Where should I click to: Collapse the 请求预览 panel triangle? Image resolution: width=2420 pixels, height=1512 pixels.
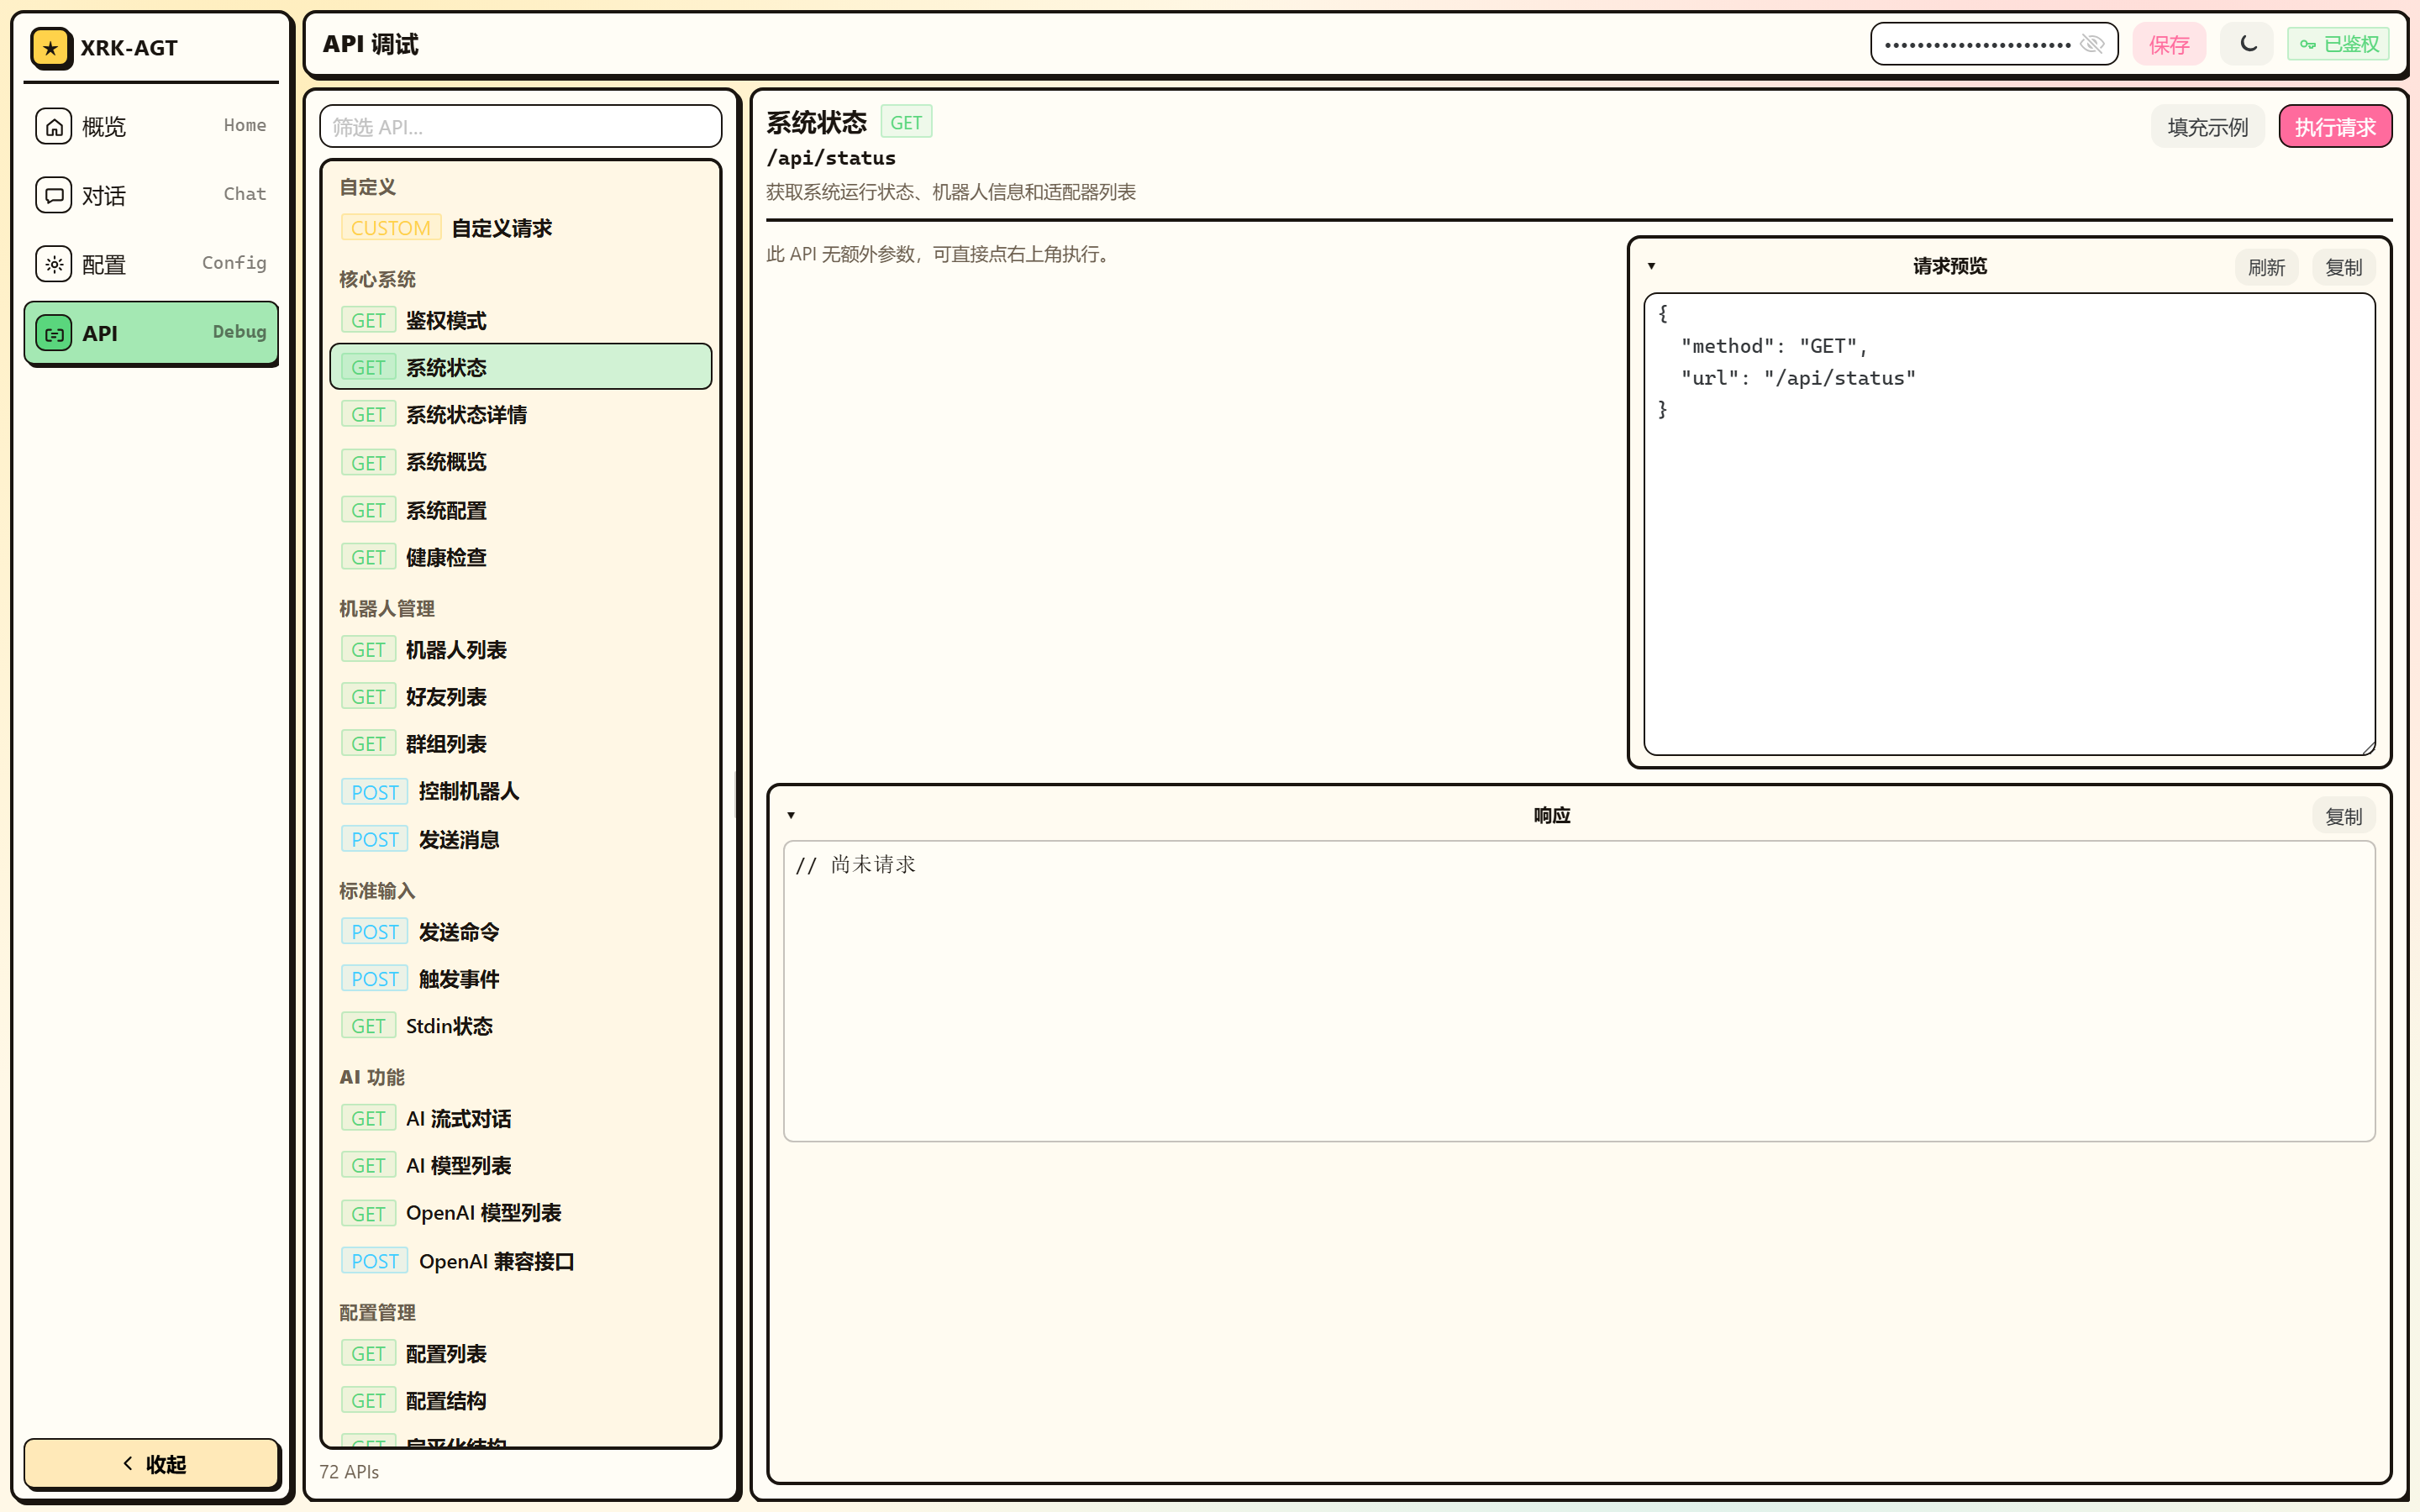click(x=1652, y=266)
